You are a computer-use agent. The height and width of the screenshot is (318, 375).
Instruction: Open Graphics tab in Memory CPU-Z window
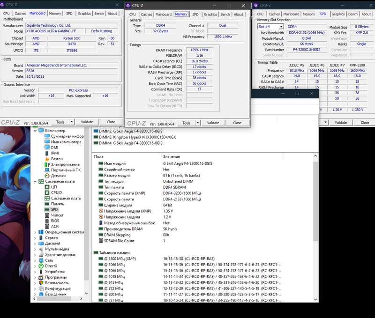tap(210, 15)
